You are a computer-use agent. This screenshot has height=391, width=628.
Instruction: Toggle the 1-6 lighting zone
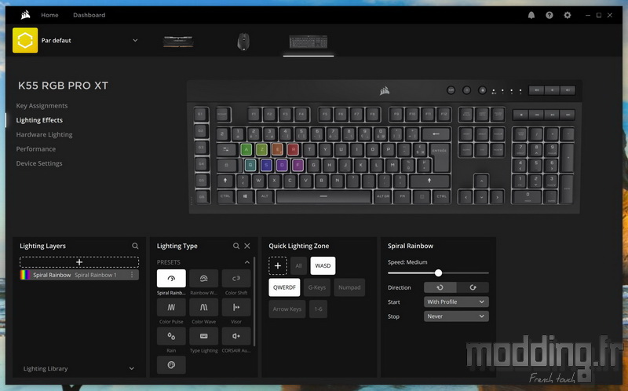(x=319, y=309)
